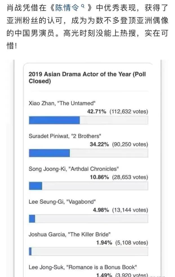
Task: Select the Lee Seung-Gi vote bar
Action: click(x=88, y=219)
